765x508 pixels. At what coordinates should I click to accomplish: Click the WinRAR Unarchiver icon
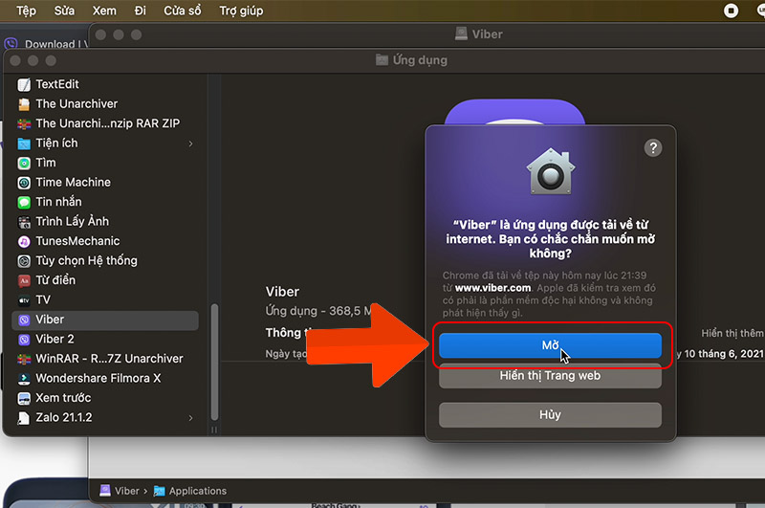pos(24,359)
